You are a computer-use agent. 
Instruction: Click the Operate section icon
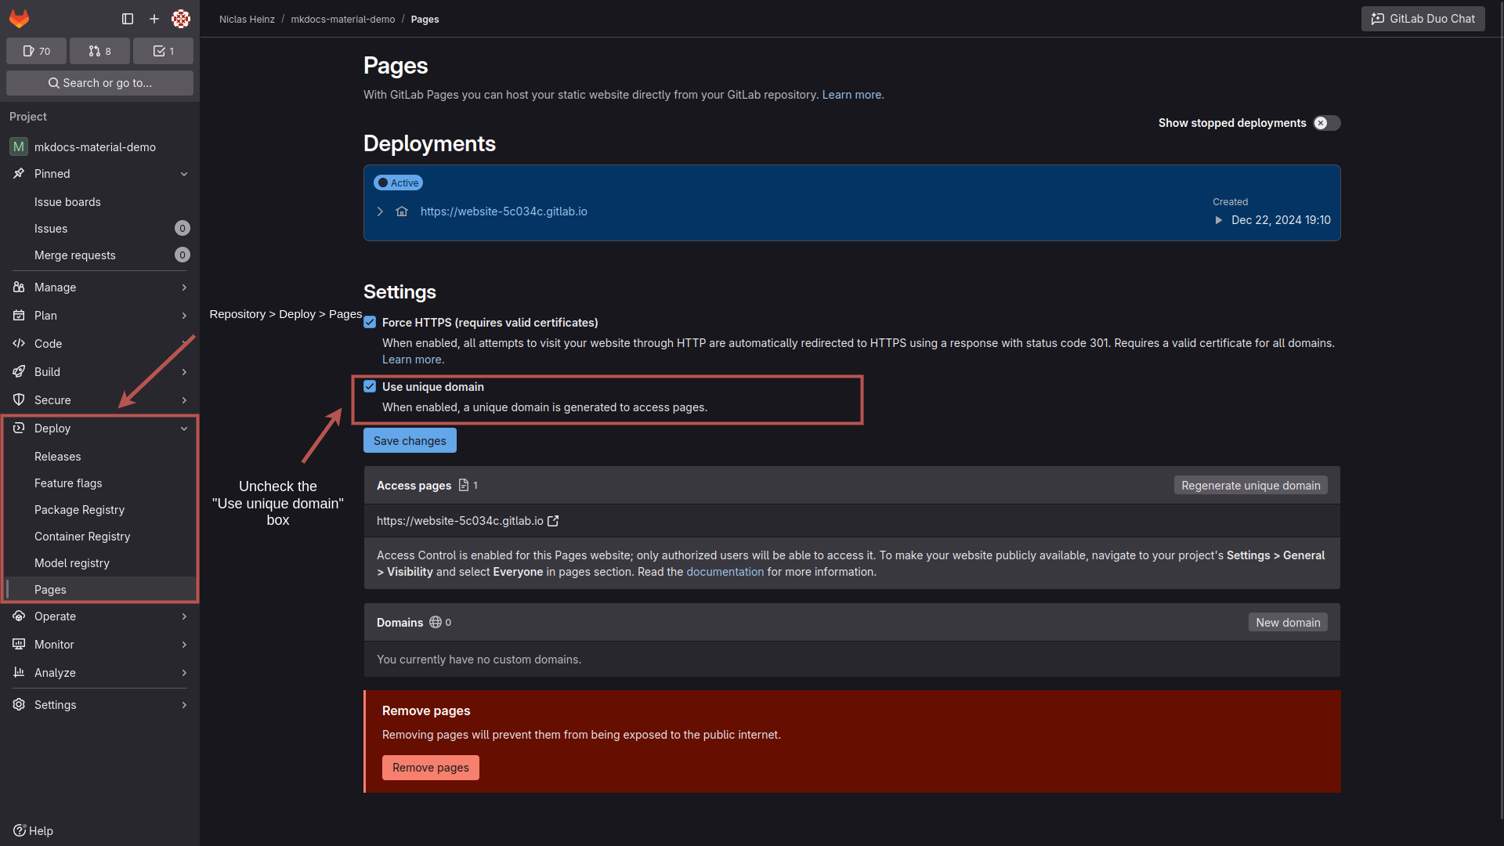(19, 616)
